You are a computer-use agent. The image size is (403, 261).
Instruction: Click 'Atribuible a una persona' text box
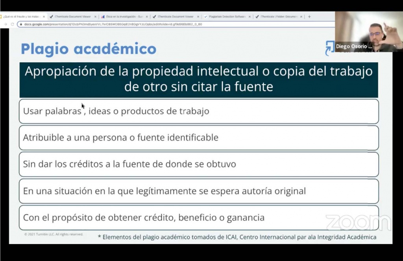coord(199,138)
